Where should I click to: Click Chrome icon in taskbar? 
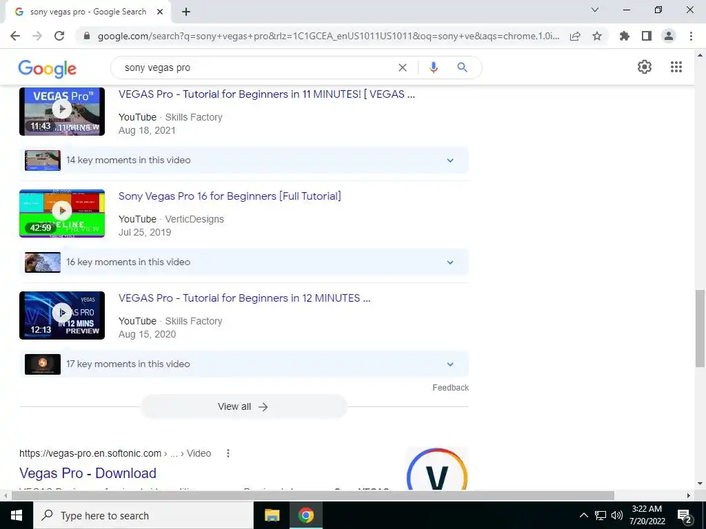tap(305, 515)
